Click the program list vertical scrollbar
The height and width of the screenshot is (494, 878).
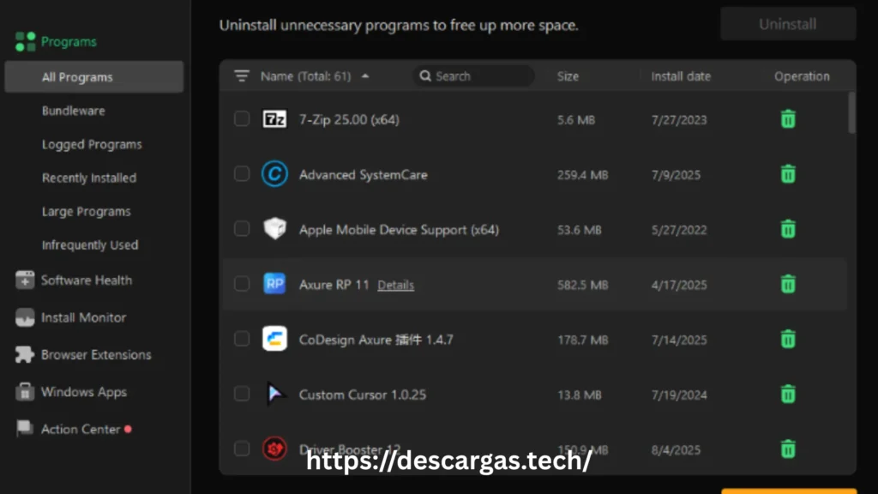point(851,112)
